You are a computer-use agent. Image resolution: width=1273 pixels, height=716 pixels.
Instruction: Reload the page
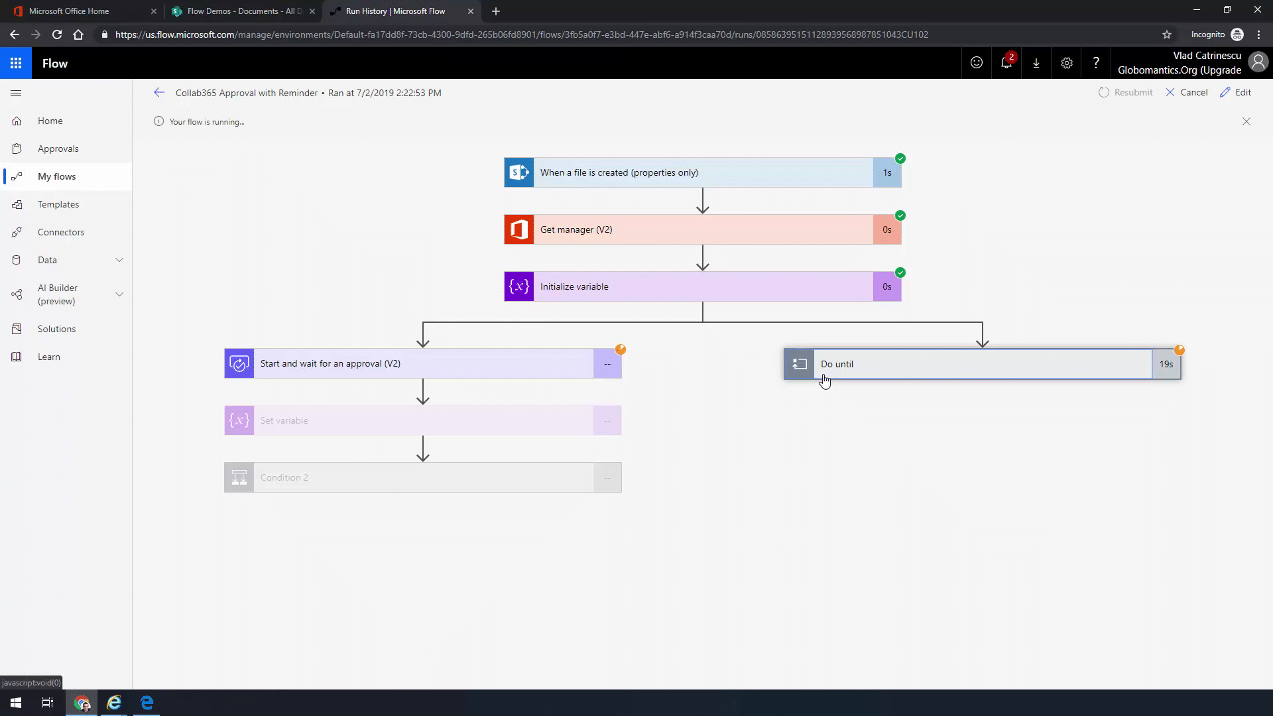(57, 34)
